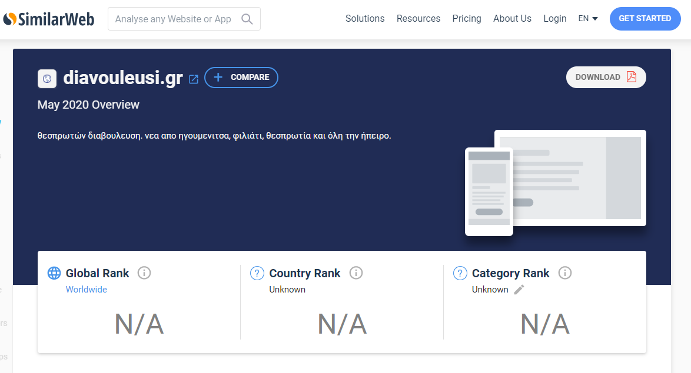This screenshot has width=691, height=373.
Task: Click the search magnifier icon
Action: [247, 19]
